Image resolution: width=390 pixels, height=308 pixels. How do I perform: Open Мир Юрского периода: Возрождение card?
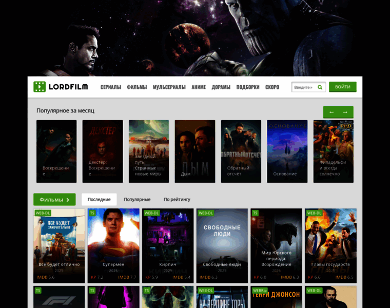[276, 245]
